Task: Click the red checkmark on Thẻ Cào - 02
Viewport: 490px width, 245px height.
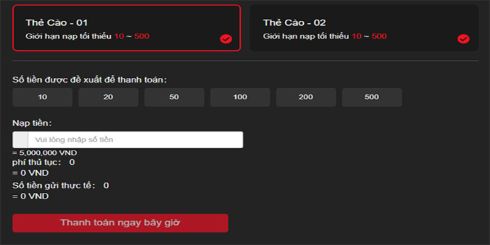Action: (464, 39)
